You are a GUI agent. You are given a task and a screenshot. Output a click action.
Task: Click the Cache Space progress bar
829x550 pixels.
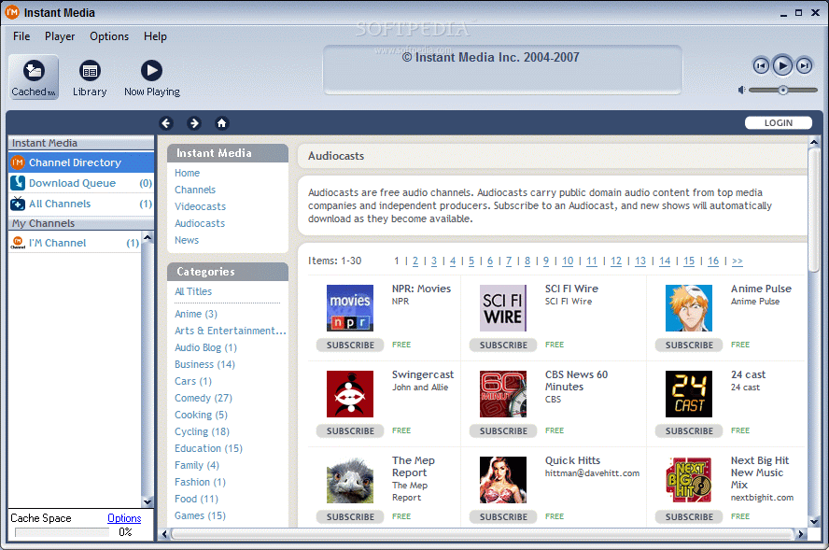62,532
